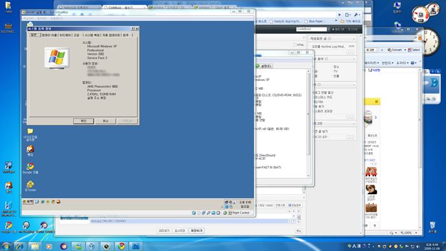
Task: Click the VirtualBox status bar network icon
Action: pos(203,213)
